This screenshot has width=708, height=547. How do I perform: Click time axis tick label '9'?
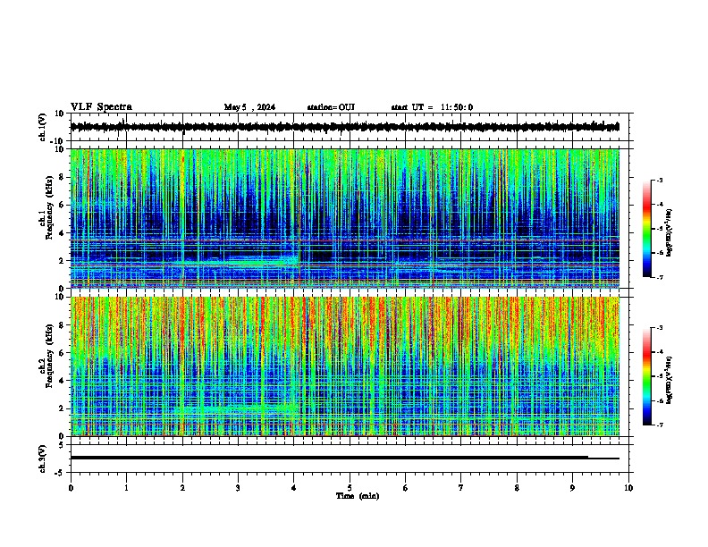click(572, 488)
